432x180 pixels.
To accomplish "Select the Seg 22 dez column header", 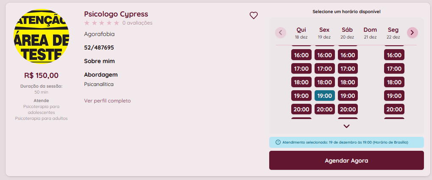I will click(393, 33).
